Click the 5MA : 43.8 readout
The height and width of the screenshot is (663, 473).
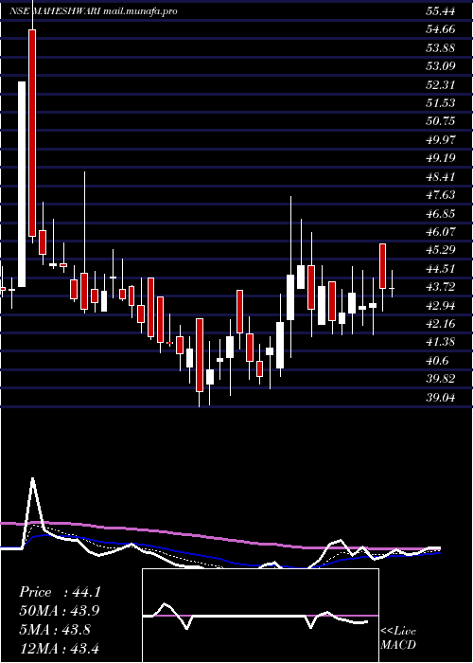pyautogui.click(x=54, y=630)
